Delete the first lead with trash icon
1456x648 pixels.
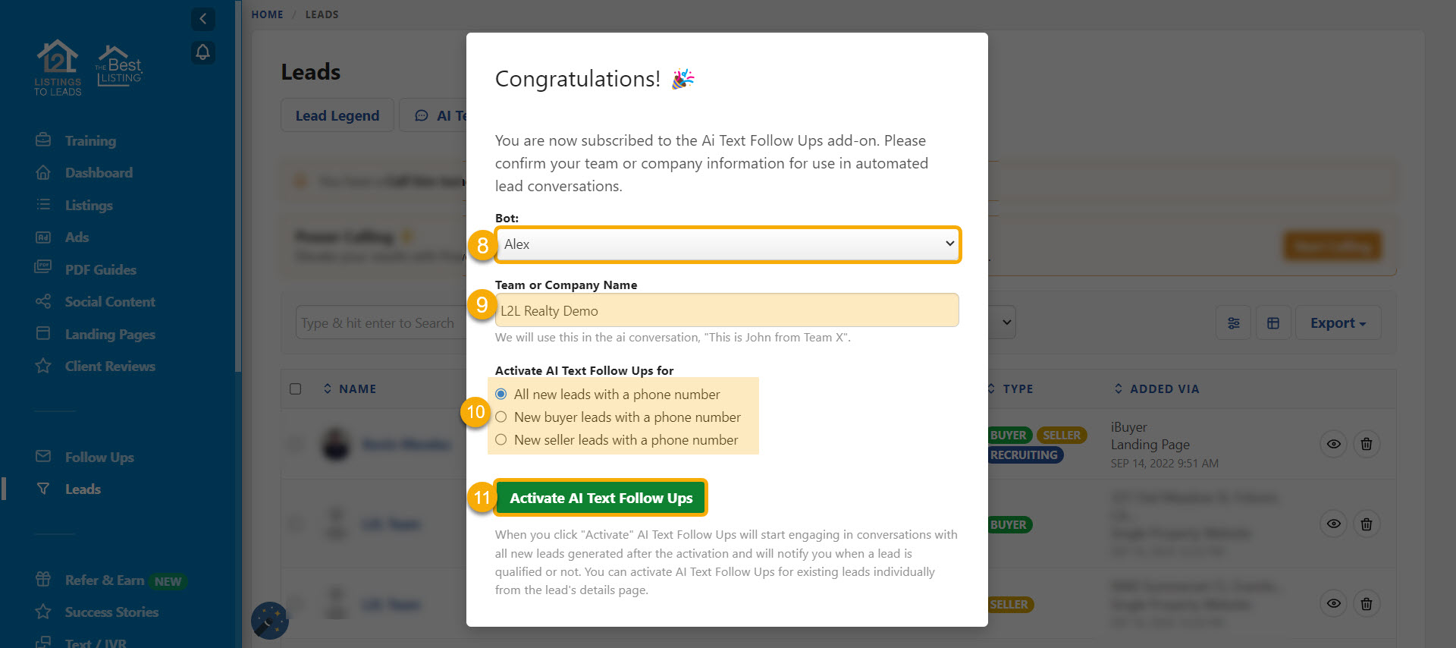tap(1366, 444)
